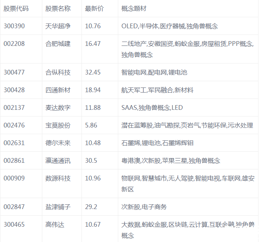Screen dimensions: 262x242
Task: Click concepts SAAS,独角兽概念,LED
Action: point(152,108)
